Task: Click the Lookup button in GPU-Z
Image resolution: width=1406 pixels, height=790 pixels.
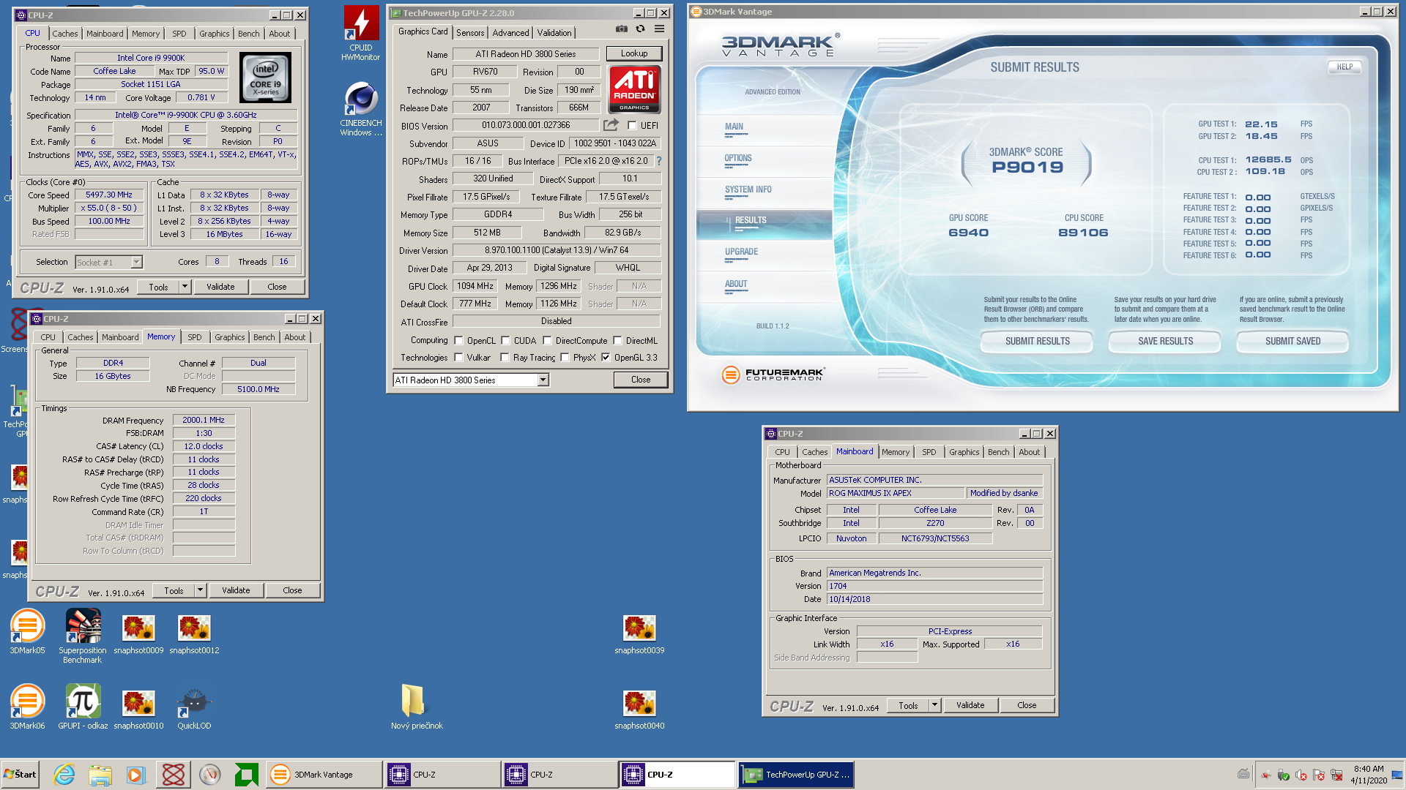Action: 634,53
